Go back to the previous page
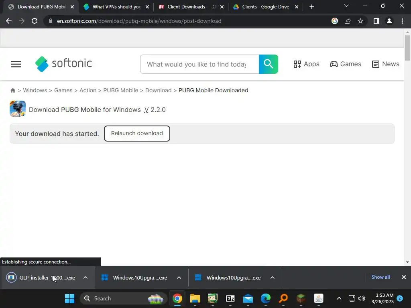The width and height of the screenshot is (411, 308). point(9,21)
